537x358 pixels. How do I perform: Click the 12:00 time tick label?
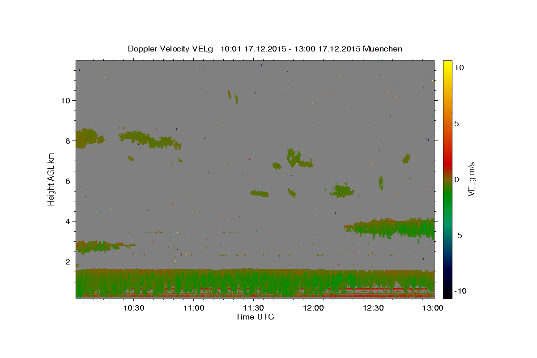tap(313, 308)
